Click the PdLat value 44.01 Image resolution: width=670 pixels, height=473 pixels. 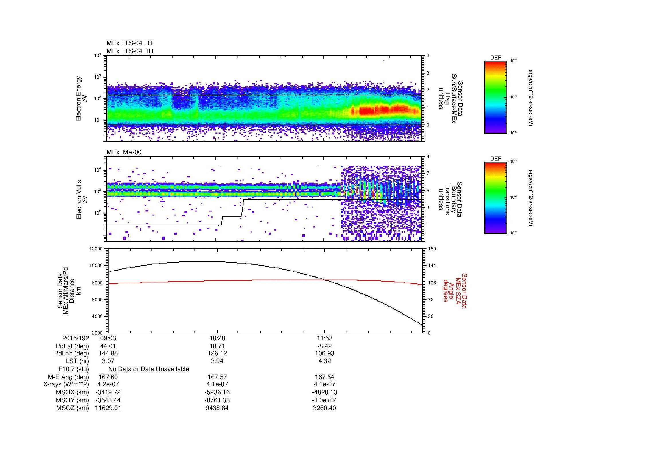click(108, 346)
